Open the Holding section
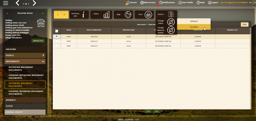Screen dimensions: 256x121 point(25,49)
